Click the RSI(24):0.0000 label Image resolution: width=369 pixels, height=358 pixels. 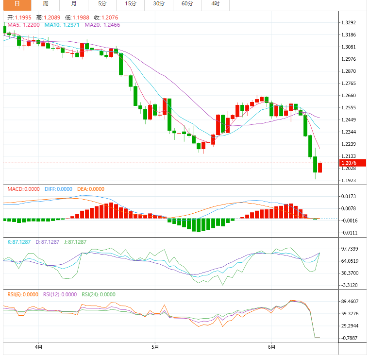point(99,295)
